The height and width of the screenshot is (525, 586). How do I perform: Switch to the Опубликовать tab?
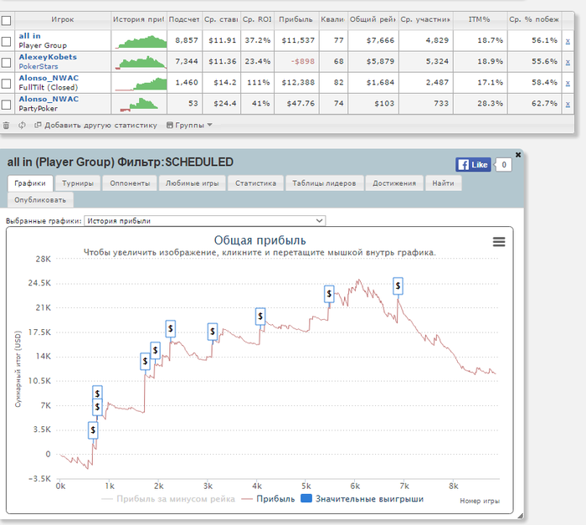(x=40, y=200)
